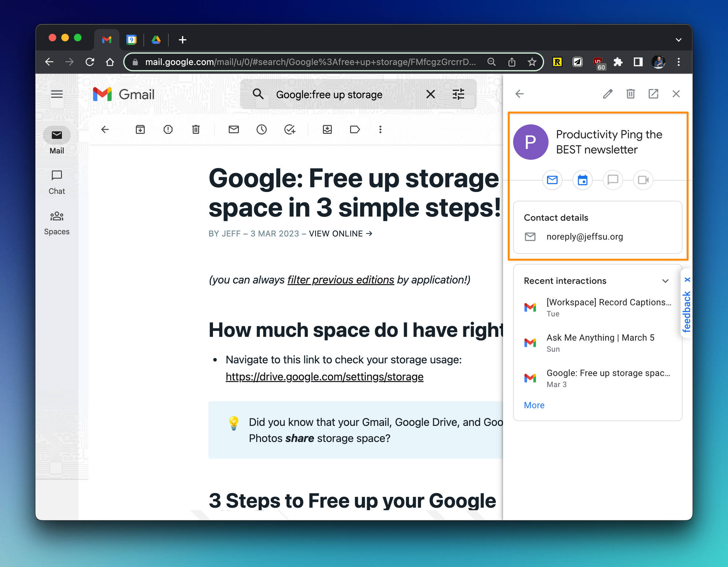Close the contact side panel
Screen dimensions: 728x567
pos(676,94)
